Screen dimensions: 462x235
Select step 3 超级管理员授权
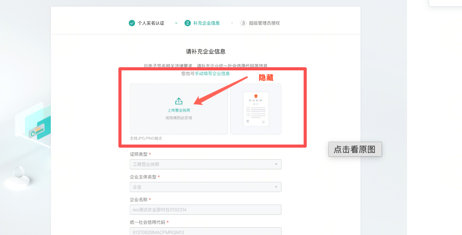click(260, 23)
